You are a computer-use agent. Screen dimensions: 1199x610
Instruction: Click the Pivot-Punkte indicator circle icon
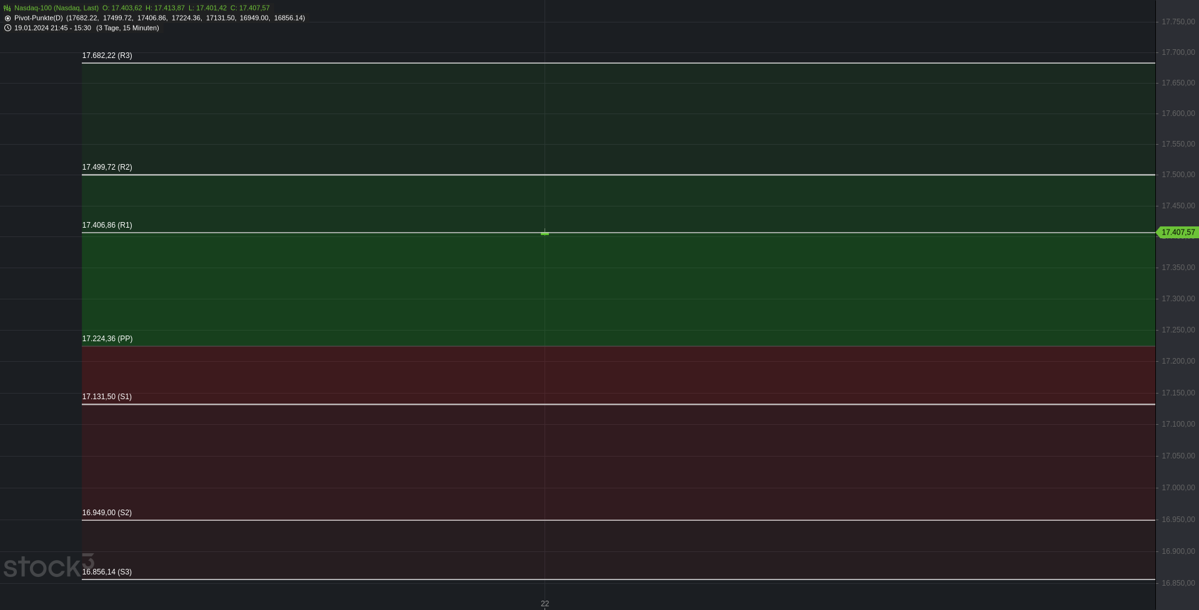7,18
